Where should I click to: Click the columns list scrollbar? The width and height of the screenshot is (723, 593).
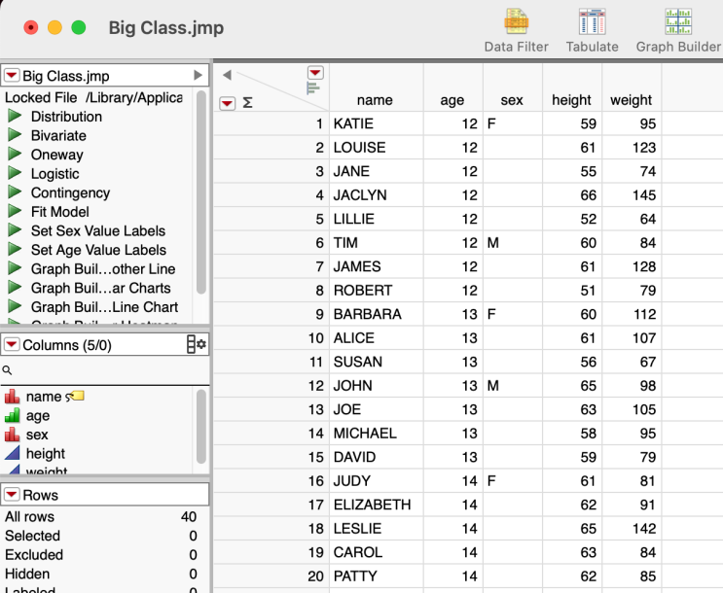pyautogui.click(x=200, y=426)
